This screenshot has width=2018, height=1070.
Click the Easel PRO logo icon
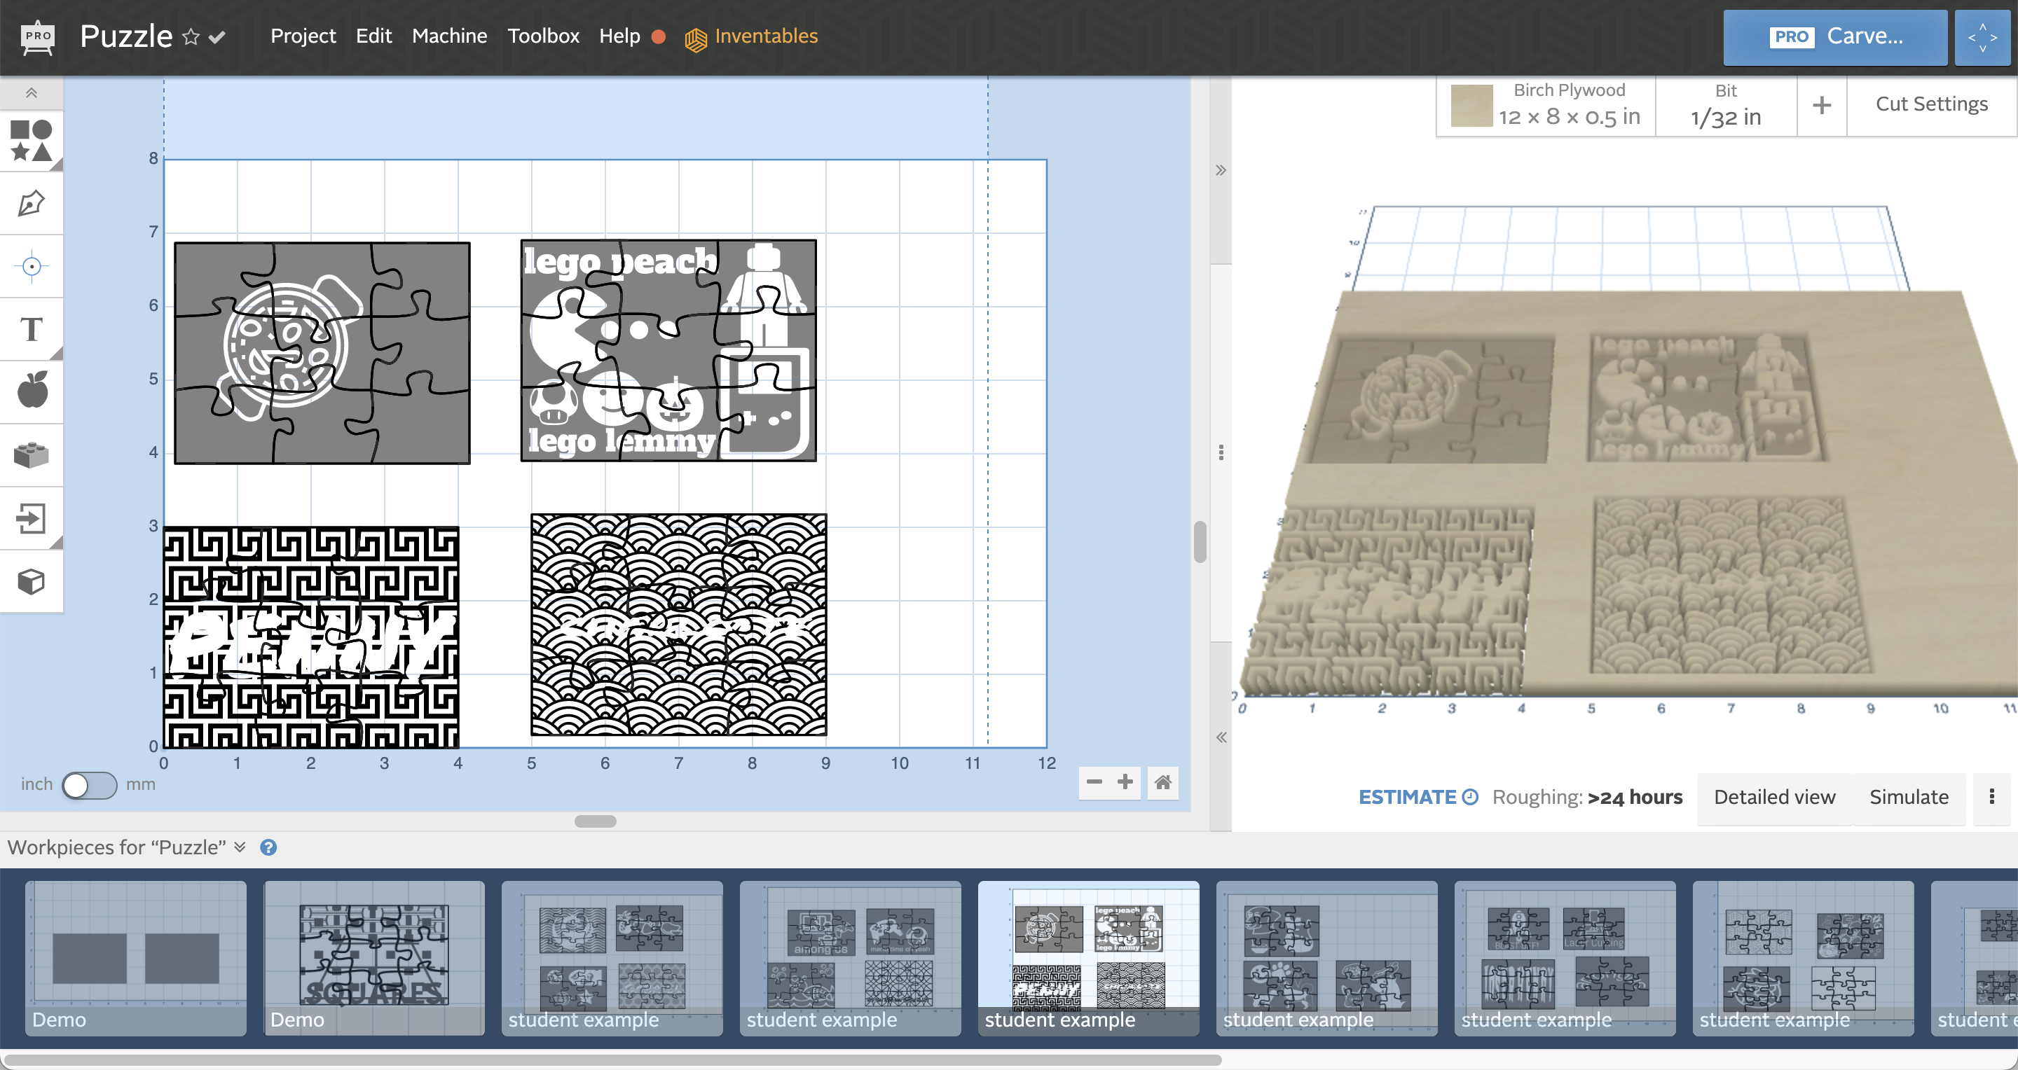(x=38, y=37)
